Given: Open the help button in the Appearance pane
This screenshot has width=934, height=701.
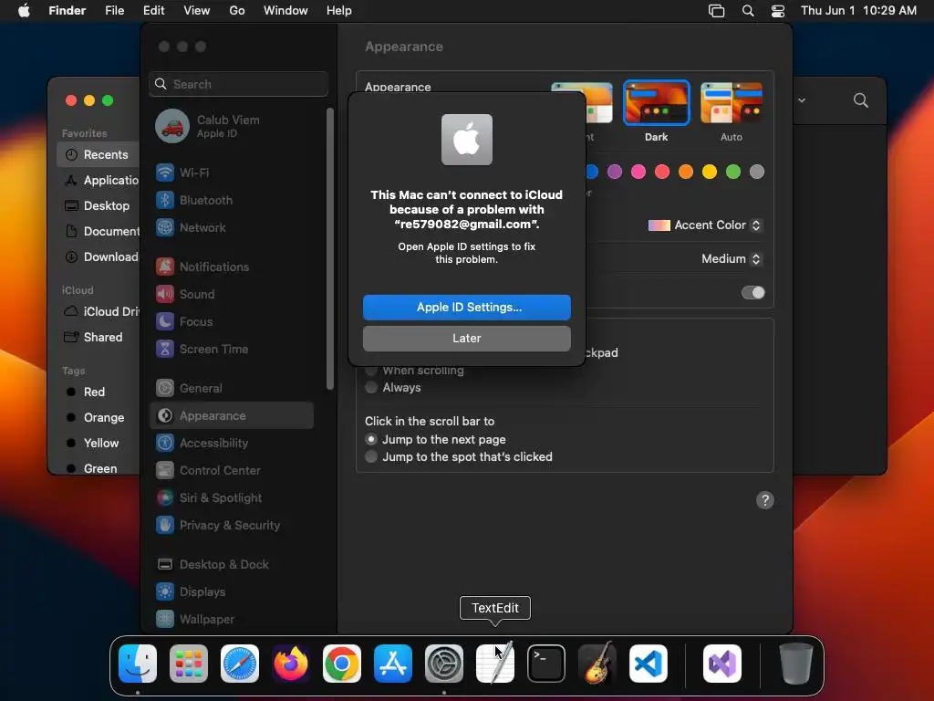Looking at the screenshot, I should [x=765, y=500].
